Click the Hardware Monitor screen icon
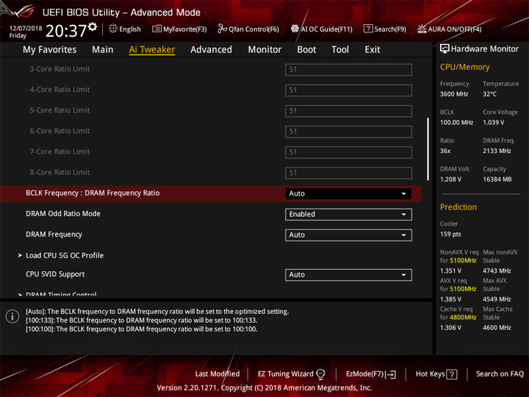529x397 pixels. click(445, 49)
